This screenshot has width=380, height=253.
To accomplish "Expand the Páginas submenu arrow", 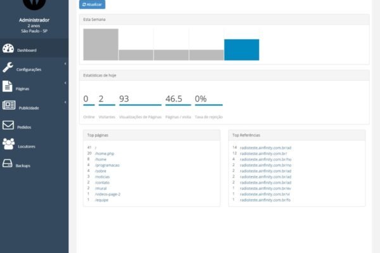I will coord(65,83).
